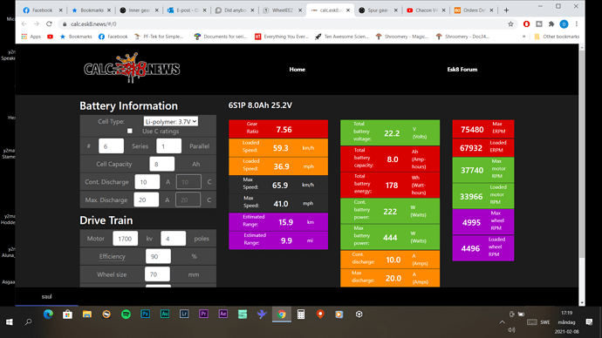The height and width of the screenshot is (338, 602).
Task: Open the Apps bookmarks shortcut
Action: [31, 37]
